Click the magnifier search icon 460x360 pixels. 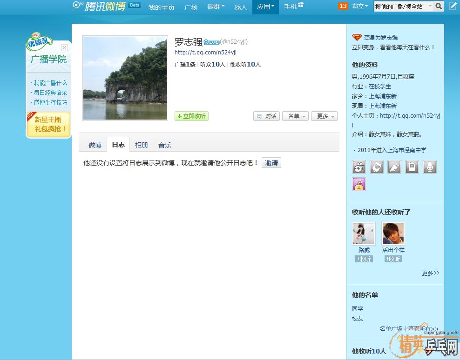(x=439, y=7)
